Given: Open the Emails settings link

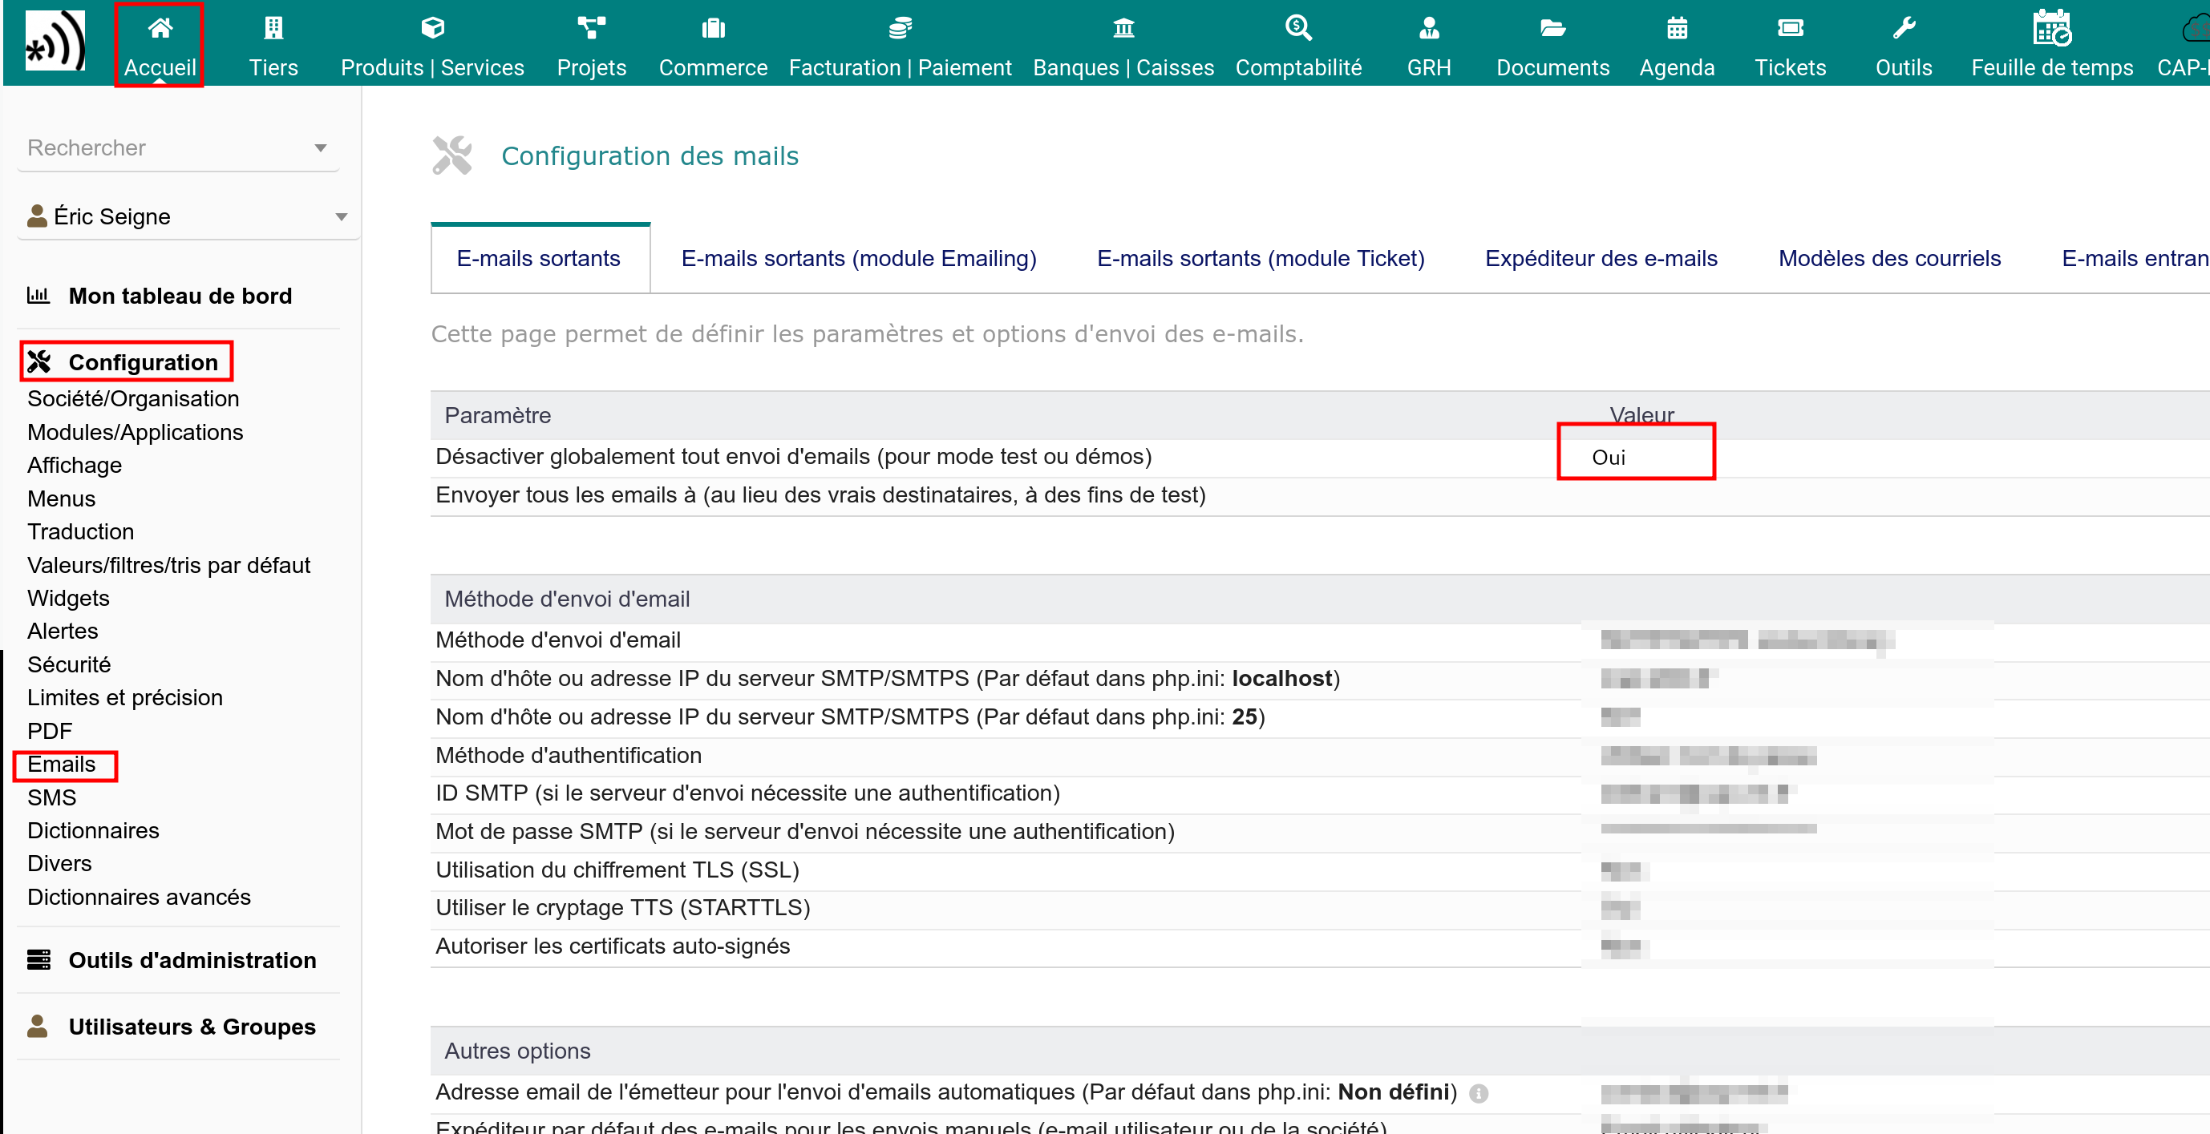Looking at the screenshot, I should [61, 764].
